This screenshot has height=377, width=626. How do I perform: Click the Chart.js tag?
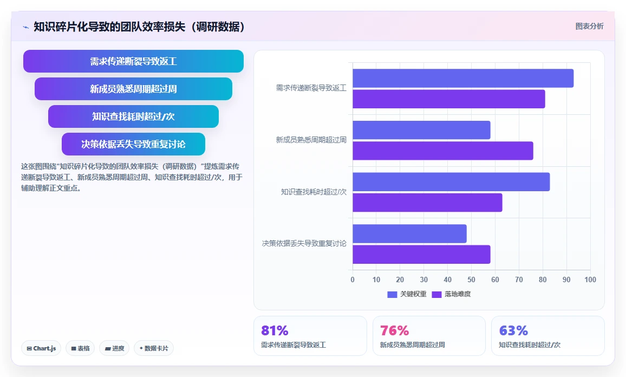(x=41, y=348)
